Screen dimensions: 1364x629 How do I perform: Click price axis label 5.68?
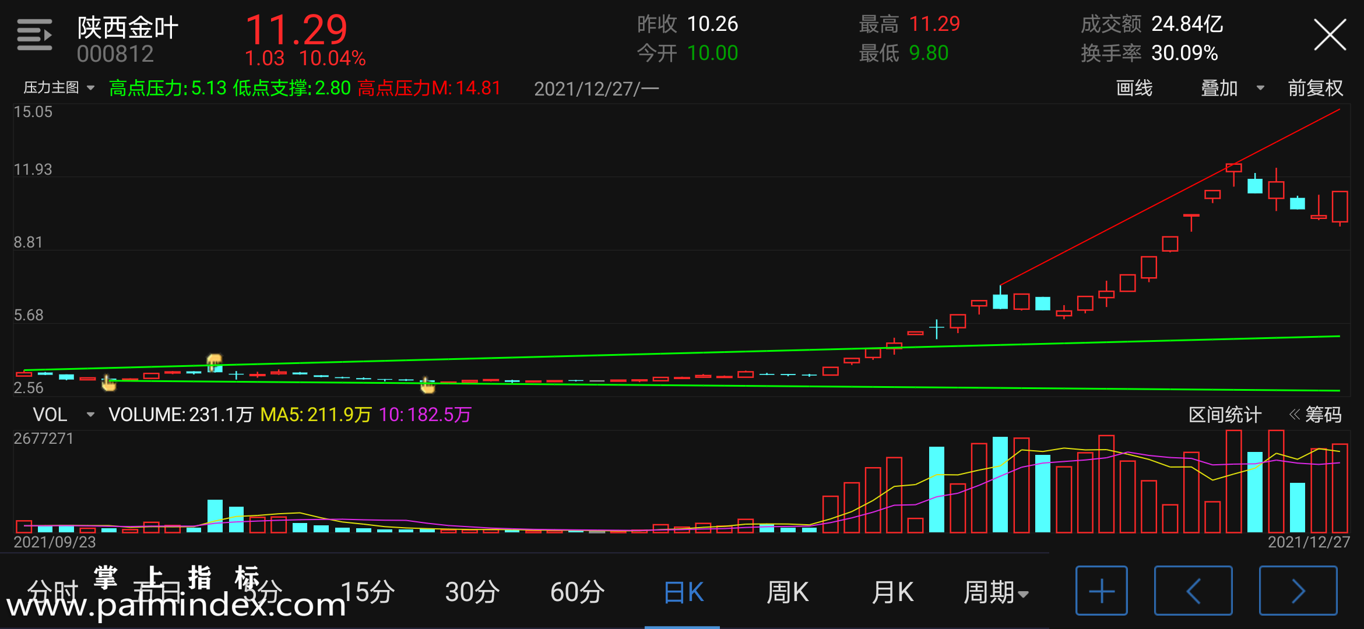point(29,315)
